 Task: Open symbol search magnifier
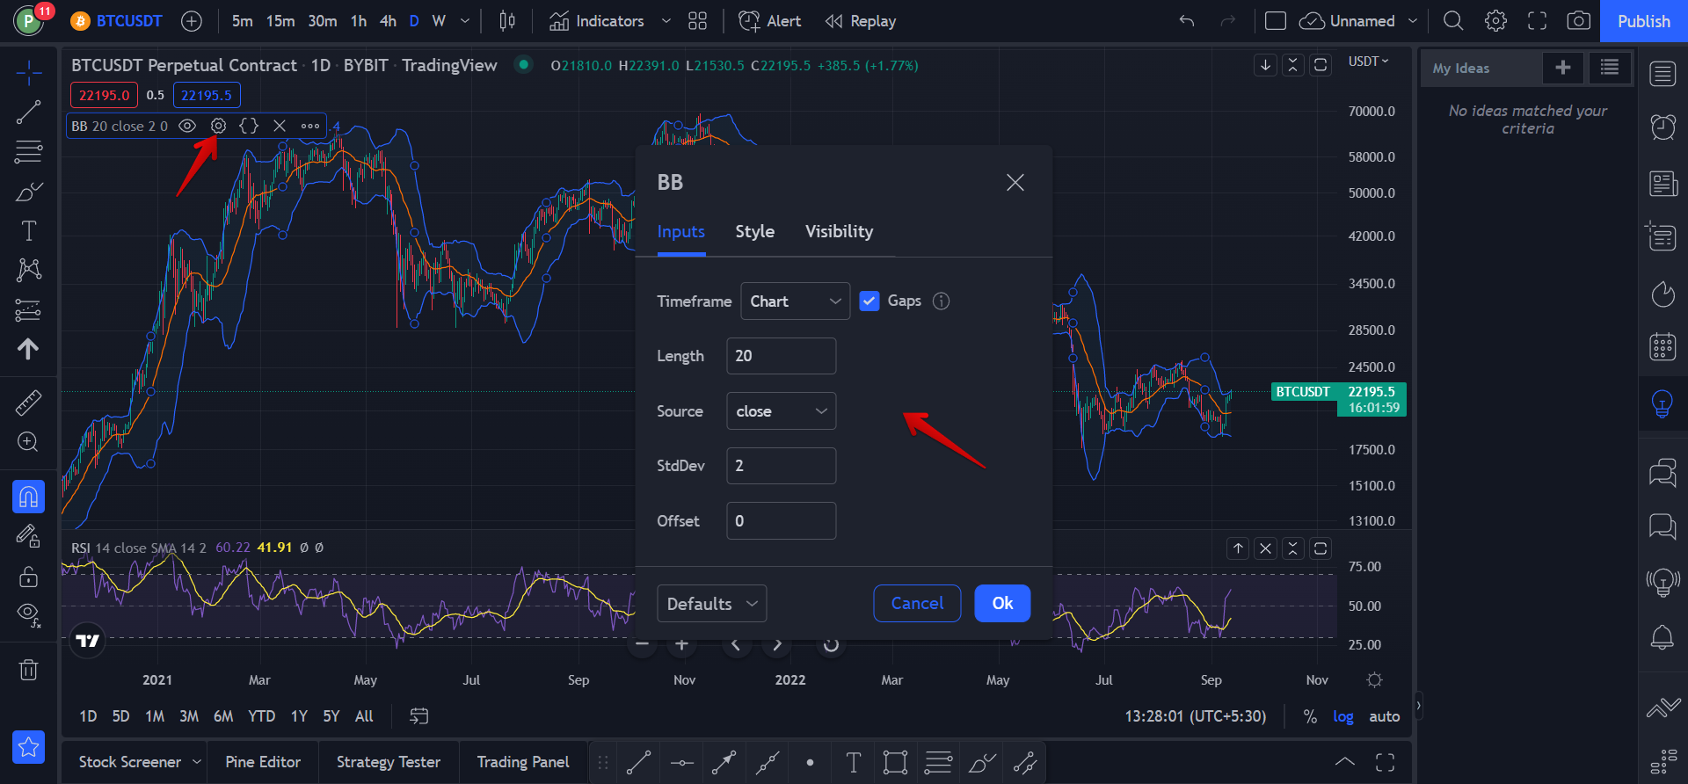1453,21
